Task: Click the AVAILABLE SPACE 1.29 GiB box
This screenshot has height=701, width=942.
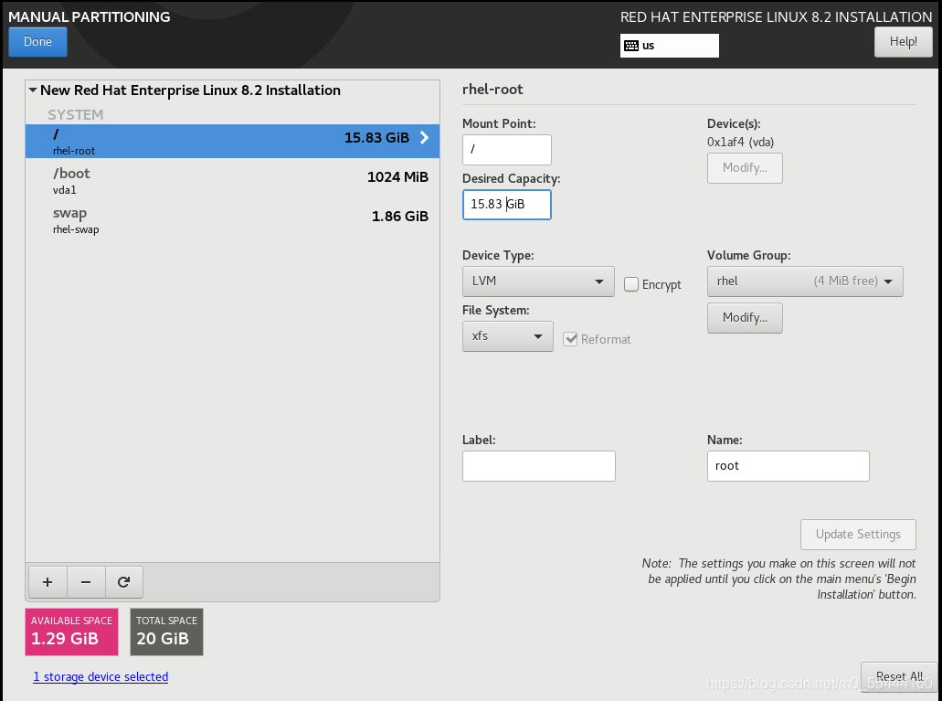Action: pos(71,632)
